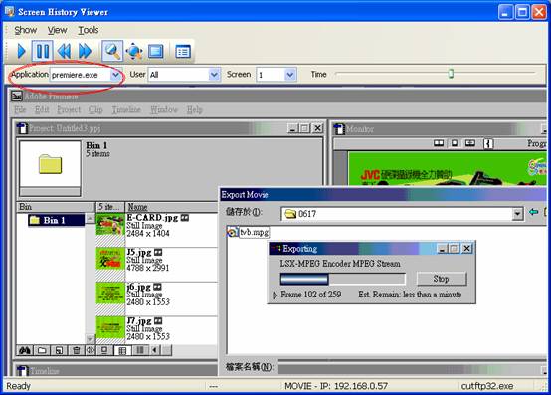
Task: Click the Find binoculars icon in project window
Action: click(25, 350)
